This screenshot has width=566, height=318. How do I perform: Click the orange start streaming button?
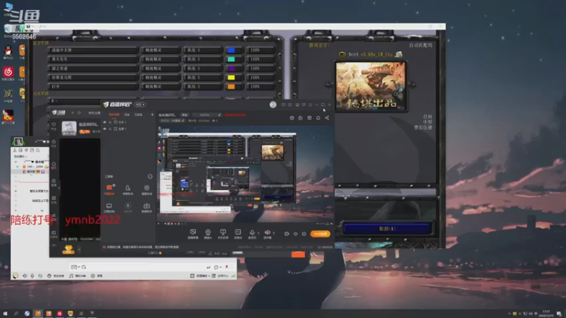(320, 234)
